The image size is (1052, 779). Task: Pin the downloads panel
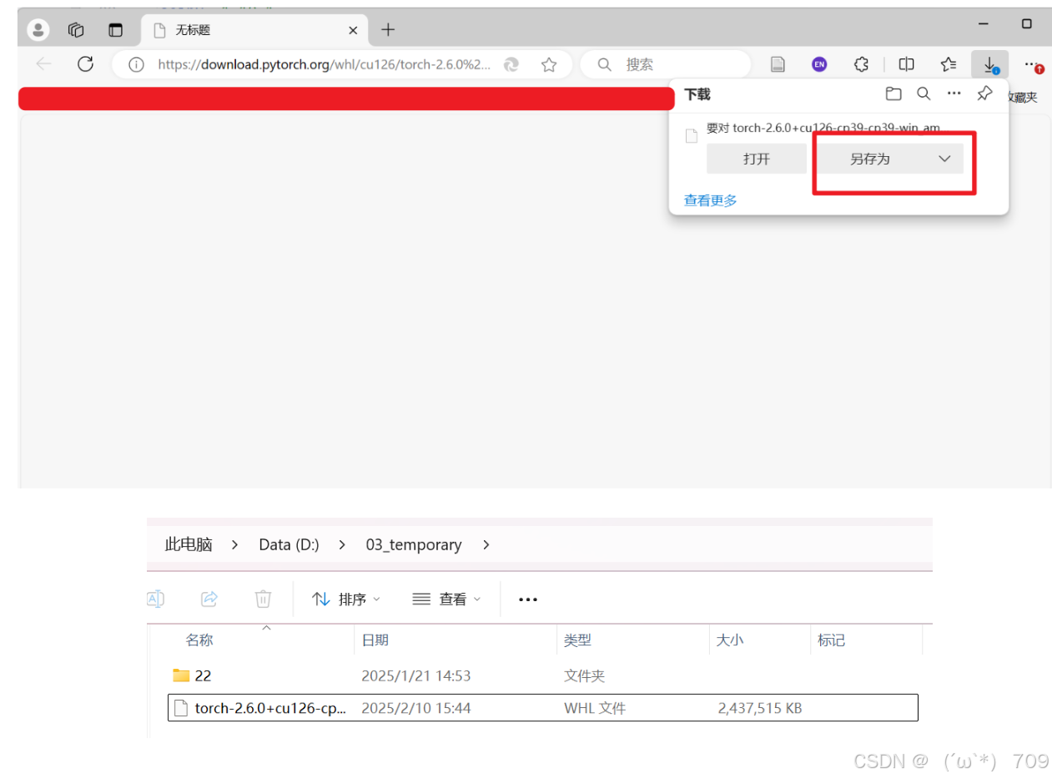984,94
